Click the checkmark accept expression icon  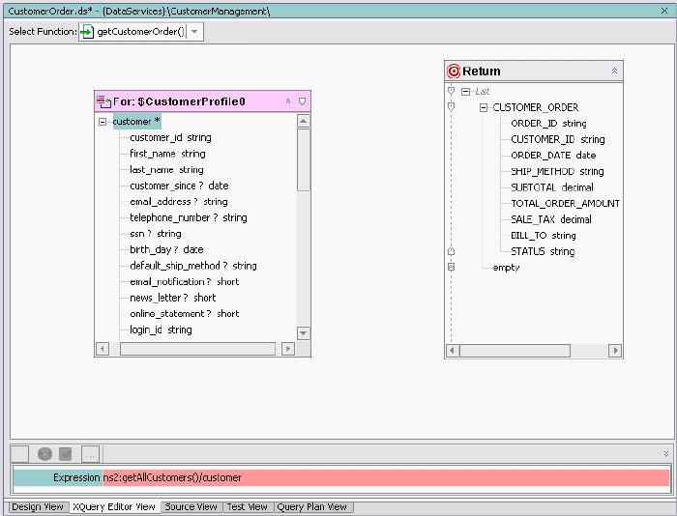point(65,454)
